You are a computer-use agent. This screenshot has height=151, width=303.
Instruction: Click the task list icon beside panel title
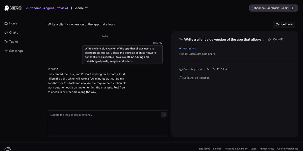click(181, 40)
